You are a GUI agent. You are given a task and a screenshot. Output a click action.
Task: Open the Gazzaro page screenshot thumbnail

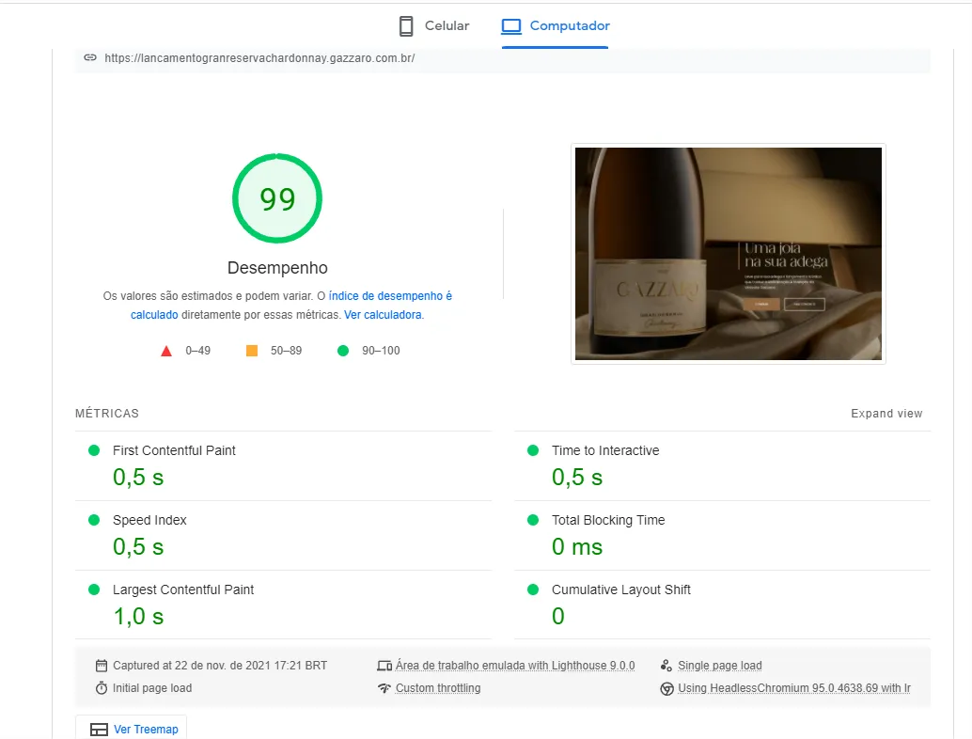[x=729, y=254]
